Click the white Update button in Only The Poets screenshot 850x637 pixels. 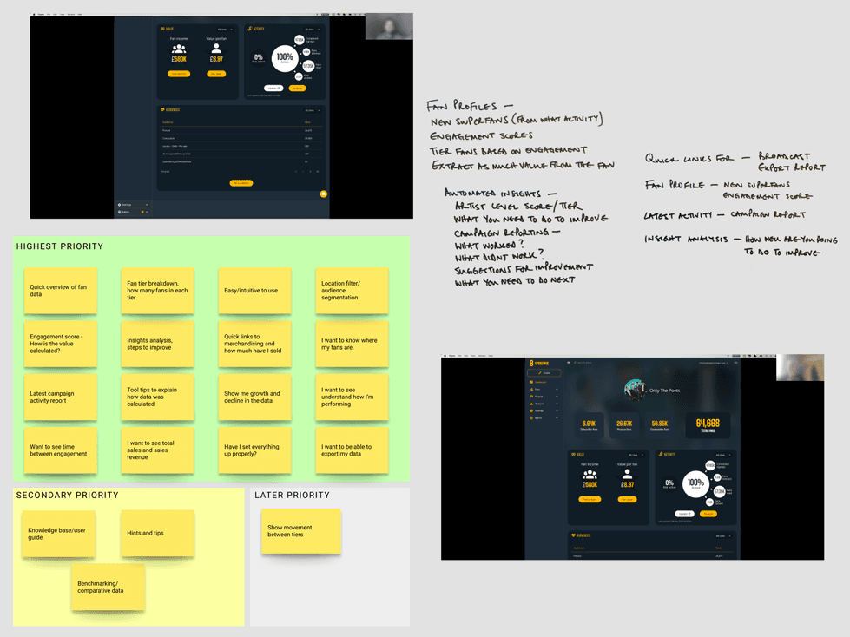(684, 514)
